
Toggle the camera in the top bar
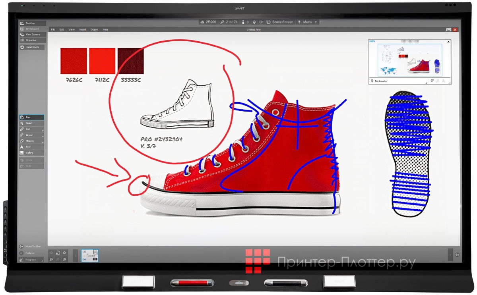(x=261, y=22)
